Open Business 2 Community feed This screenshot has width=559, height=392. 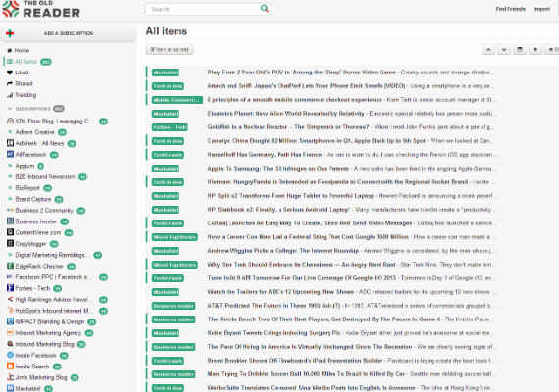click(x=44, y=211)
